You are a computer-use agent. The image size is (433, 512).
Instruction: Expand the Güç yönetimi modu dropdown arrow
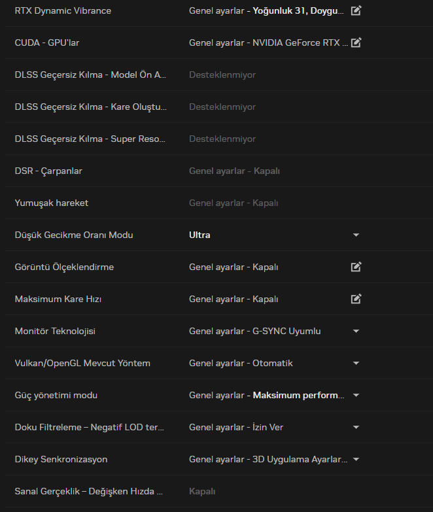tap(356, 395)
